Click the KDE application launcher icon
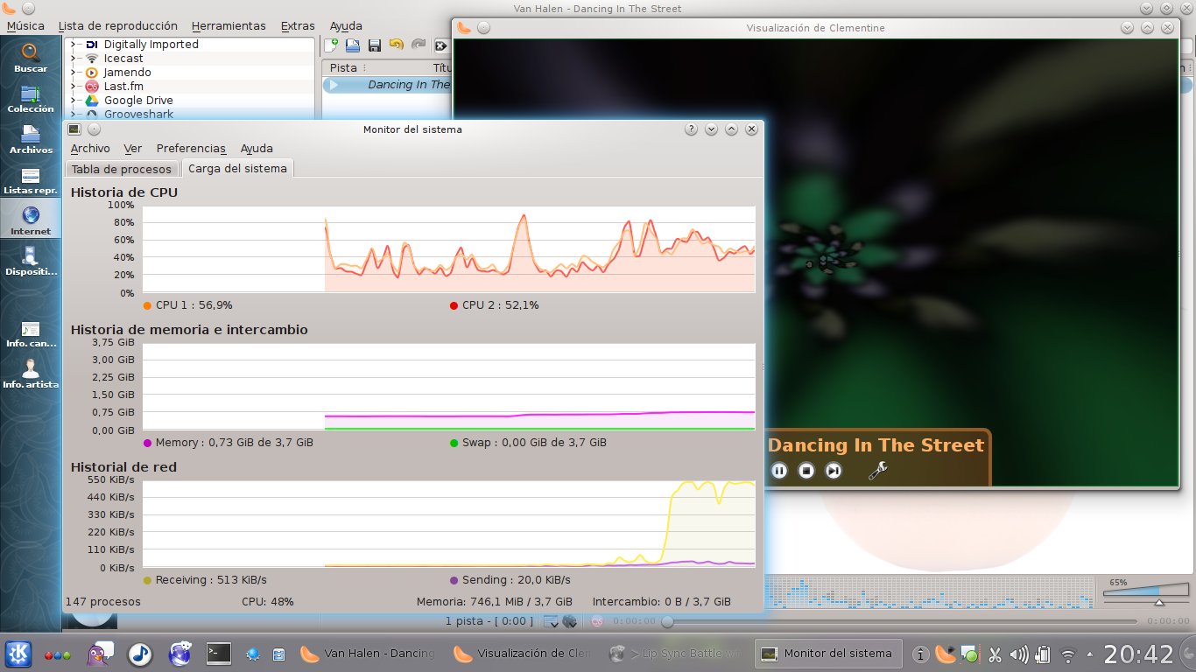The width and height of the screenshot is (1196, 672). click(18, 653)
